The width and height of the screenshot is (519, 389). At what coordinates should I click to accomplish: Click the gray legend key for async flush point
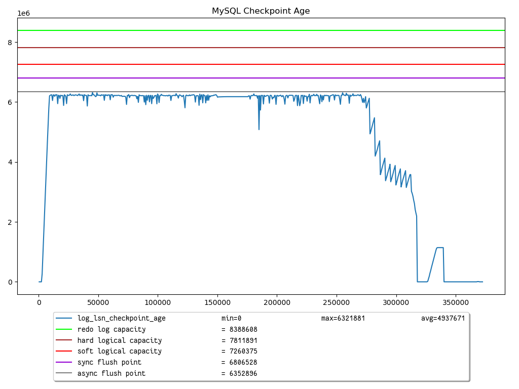(65, 373)
